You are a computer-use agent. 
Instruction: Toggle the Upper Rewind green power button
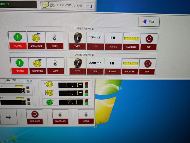pyautogui.click(x=17, y=37)
